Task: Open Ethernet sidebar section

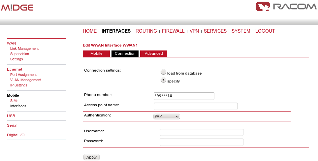Action: click(15, 69)
